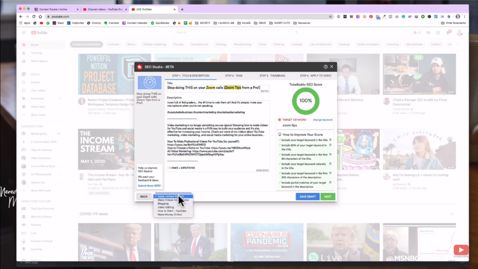Viewport: 478px width, 269px height.
Task: Click the YouTube search magnifier button
Action: tap(296, 33)
